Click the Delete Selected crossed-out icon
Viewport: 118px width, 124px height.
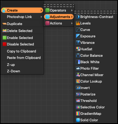(5, 31)
